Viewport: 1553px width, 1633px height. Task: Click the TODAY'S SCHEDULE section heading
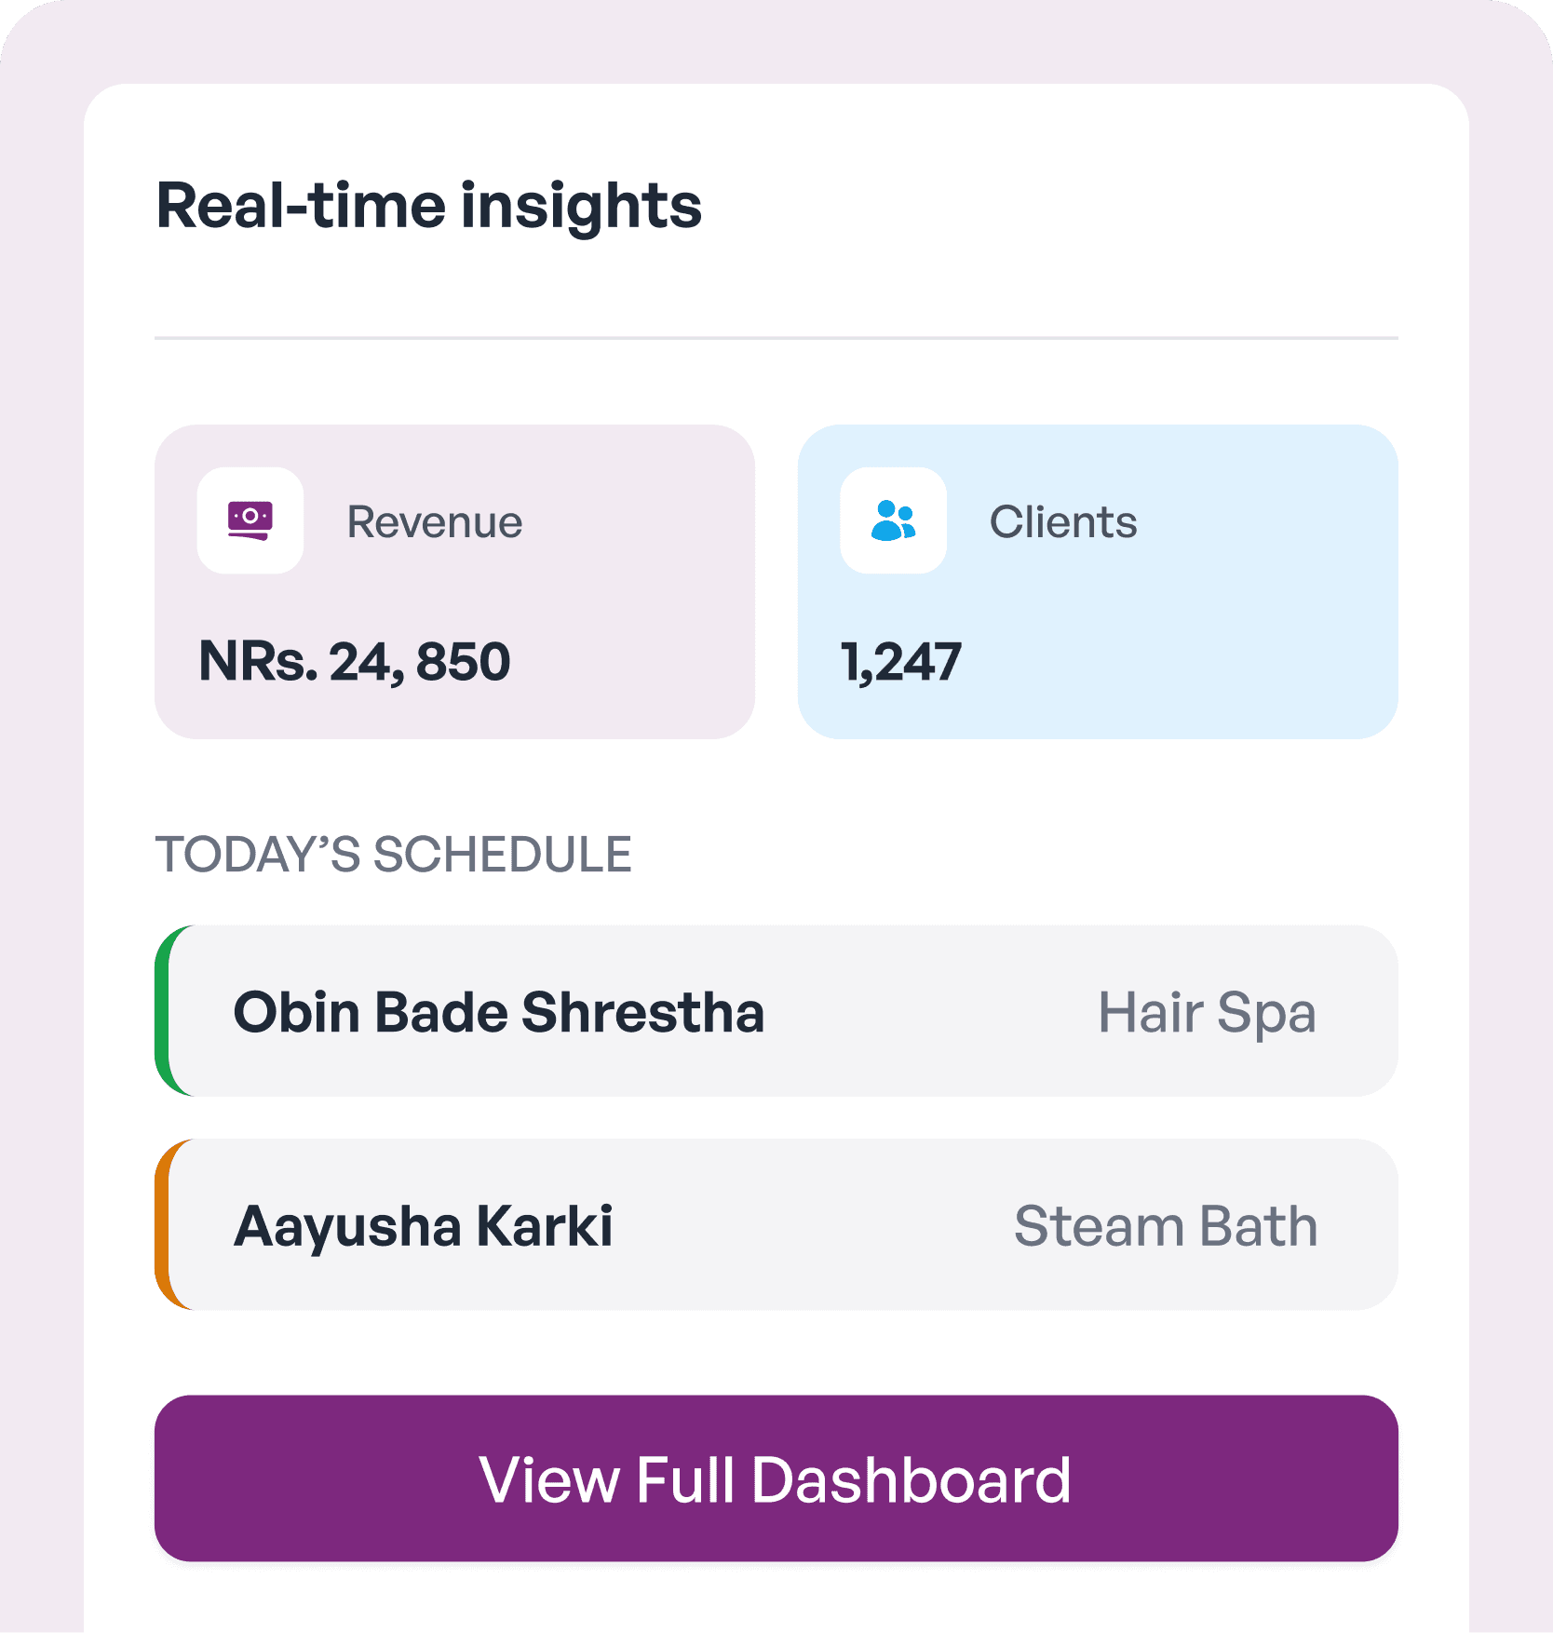click(393, 855)
